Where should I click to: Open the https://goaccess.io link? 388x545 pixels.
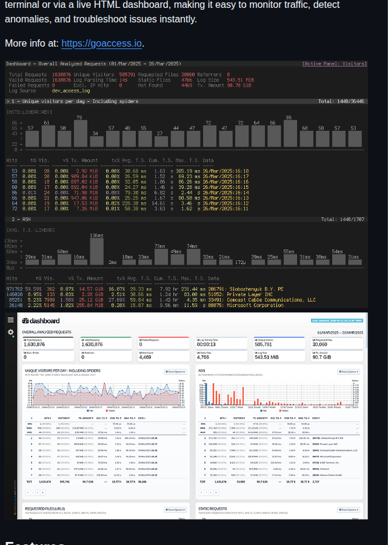[x=101, y=44]
